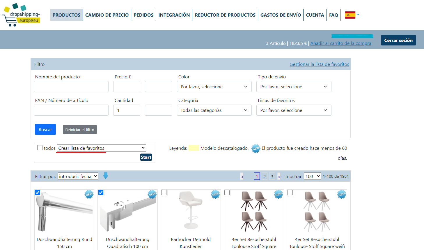The height and width of the screenshot is (250, 424).
Task: Select current page 1 in pagination
Action: pyautogui.click(x=257, y=176)
